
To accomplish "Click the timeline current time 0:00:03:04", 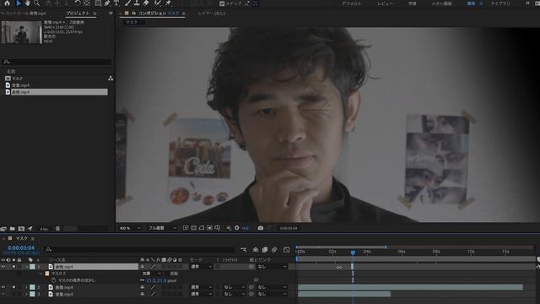I will (x=21, y=247).
